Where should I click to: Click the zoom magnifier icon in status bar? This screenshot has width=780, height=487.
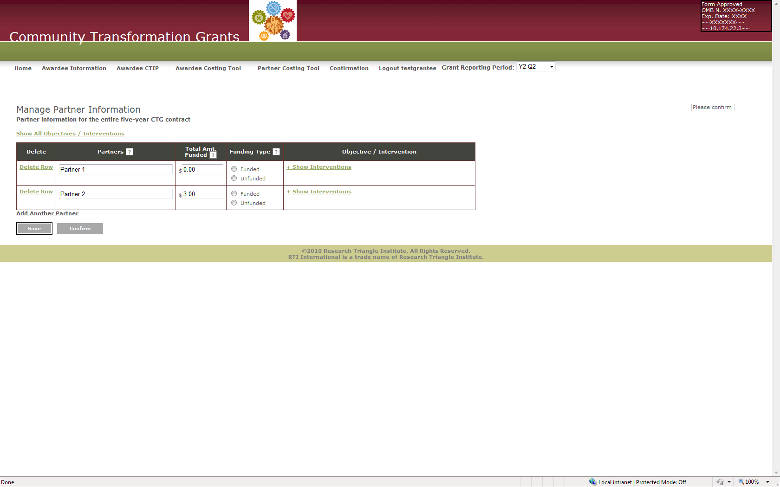pos(741,482)
